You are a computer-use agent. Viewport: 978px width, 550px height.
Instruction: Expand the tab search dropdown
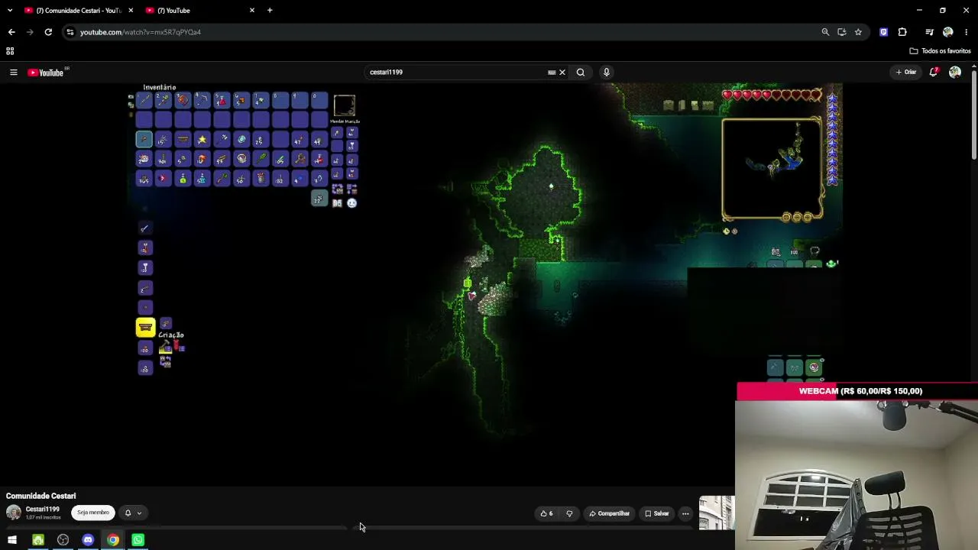pyautogui.click(x=10, y=11)
